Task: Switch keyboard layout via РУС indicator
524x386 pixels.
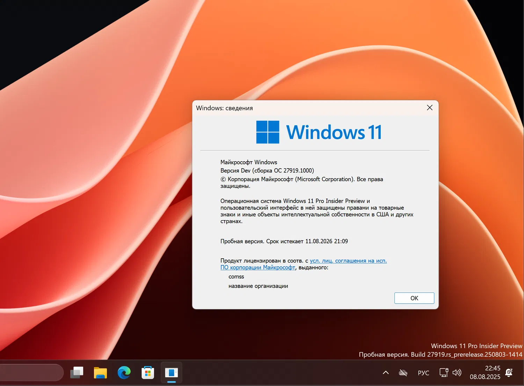Action: point(423,372)
